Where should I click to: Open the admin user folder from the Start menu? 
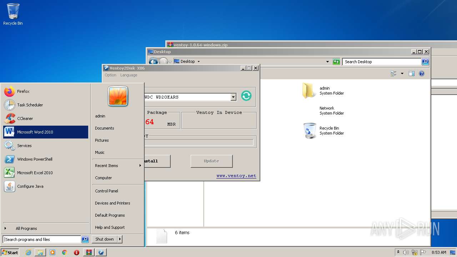(118, 116)
